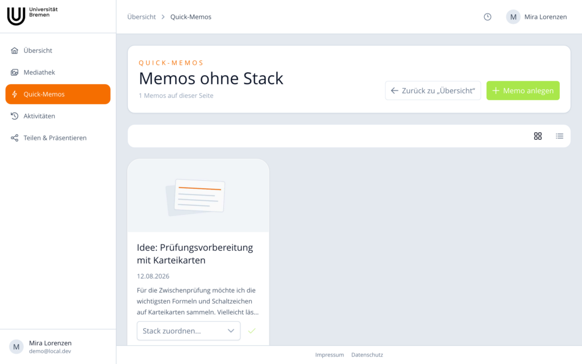The image size is (582, 364).
Task: Switch to list view layout
Action: point(559,136)
